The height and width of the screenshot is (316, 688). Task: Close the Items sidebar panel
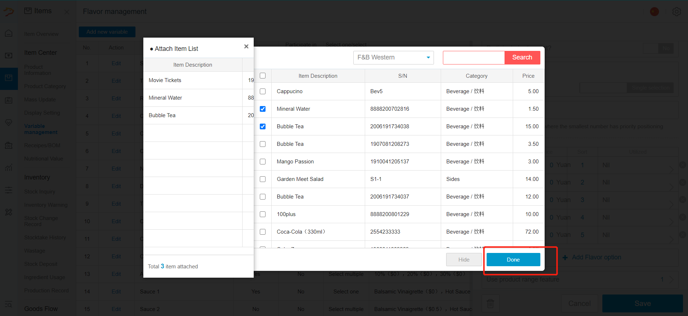pos(67,12)
